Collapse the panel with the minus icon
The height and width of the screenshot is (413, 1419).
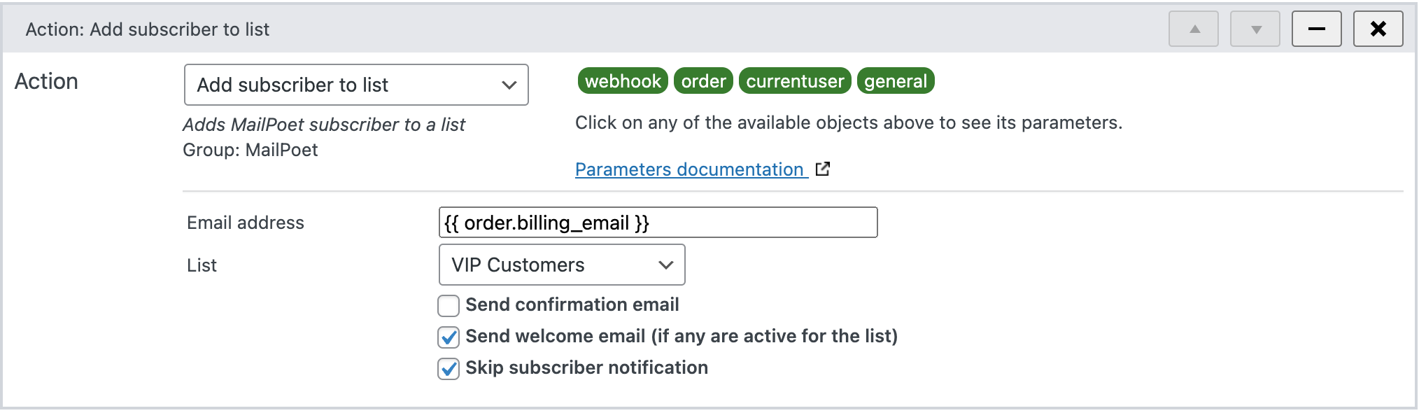1316,29
